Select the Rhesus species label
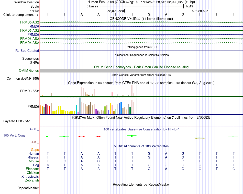 point(33,157)
